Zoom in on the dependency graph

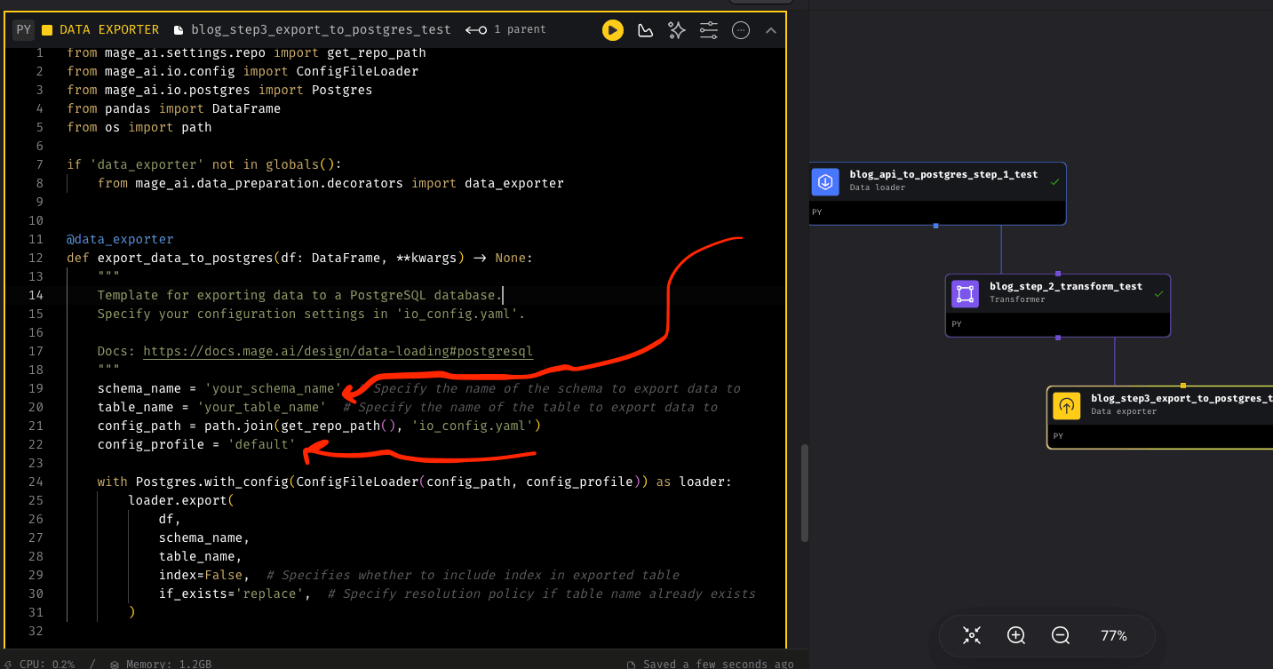1016,635
